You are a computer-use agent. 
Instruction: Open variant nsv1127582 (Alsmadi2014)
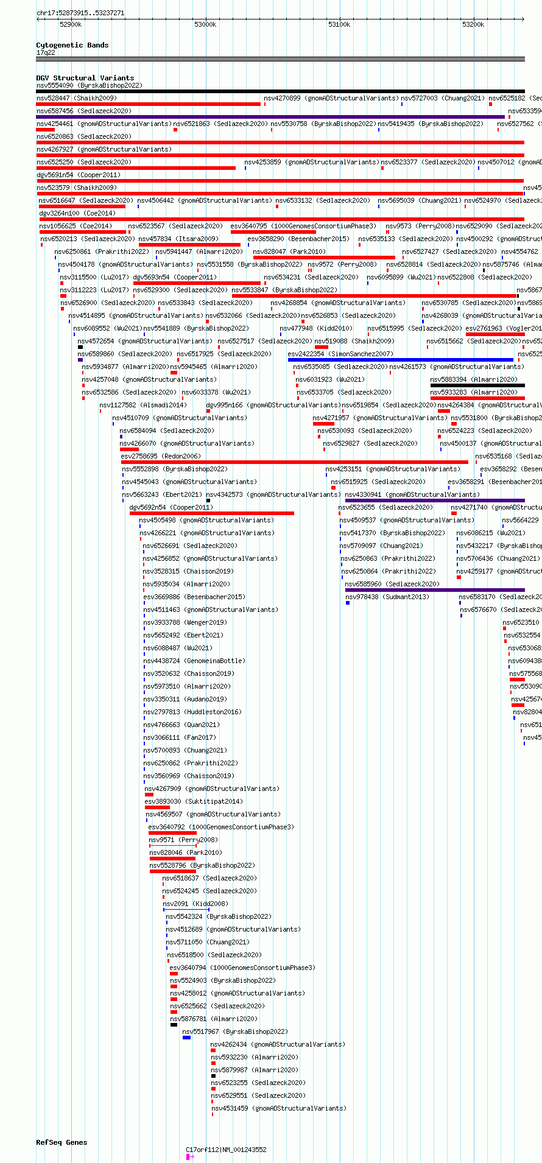(x=143, y=405)
